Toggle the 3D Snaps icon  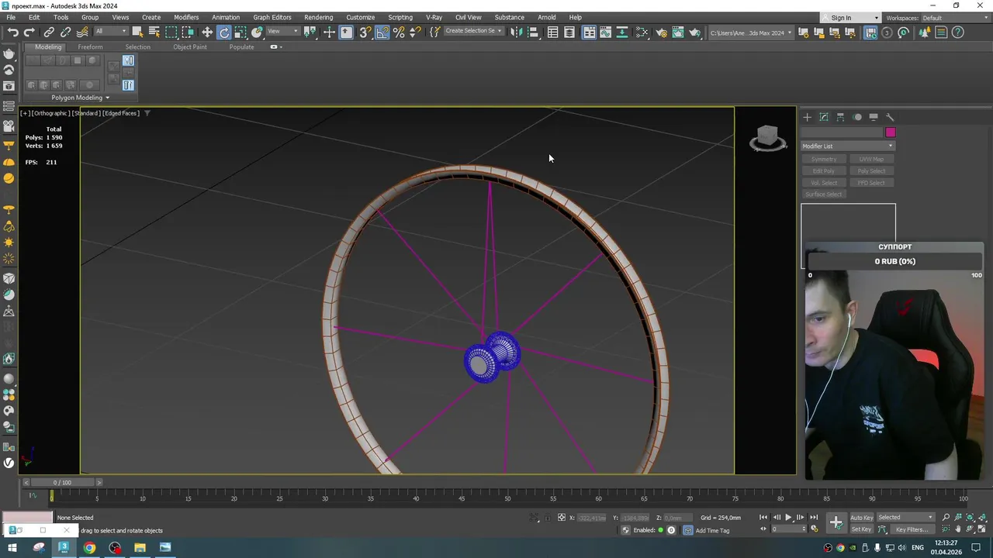click(x=365, y=32)
